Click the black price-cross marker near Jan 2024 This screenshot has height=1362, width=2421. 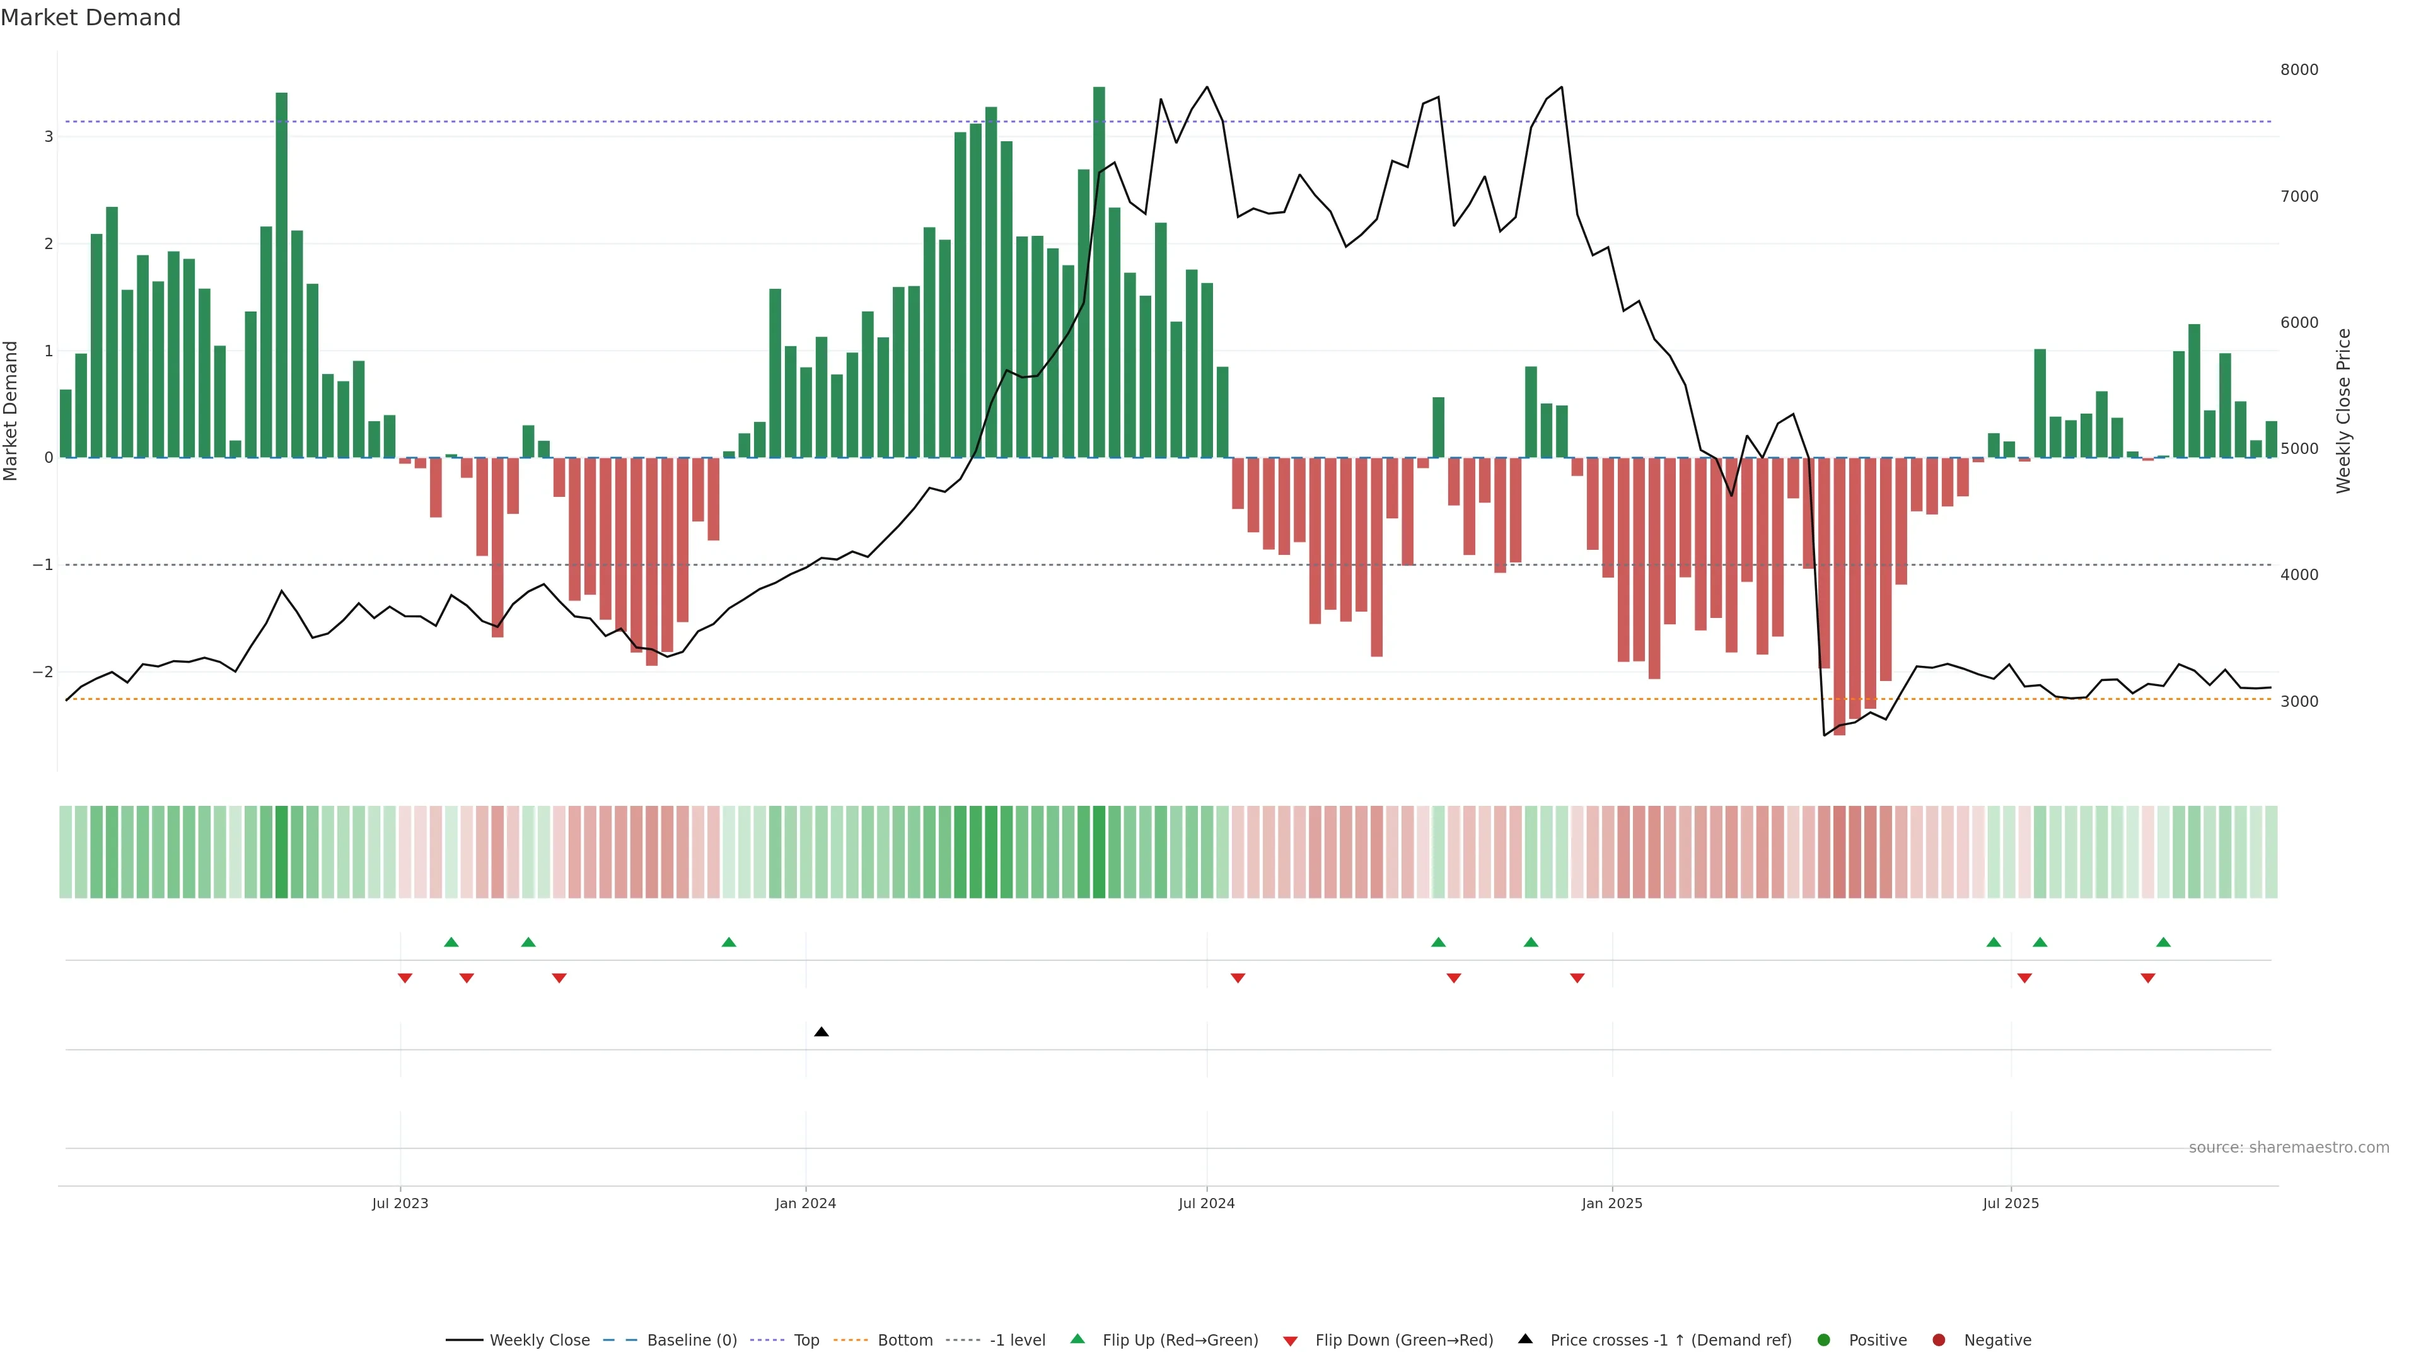822,1032
